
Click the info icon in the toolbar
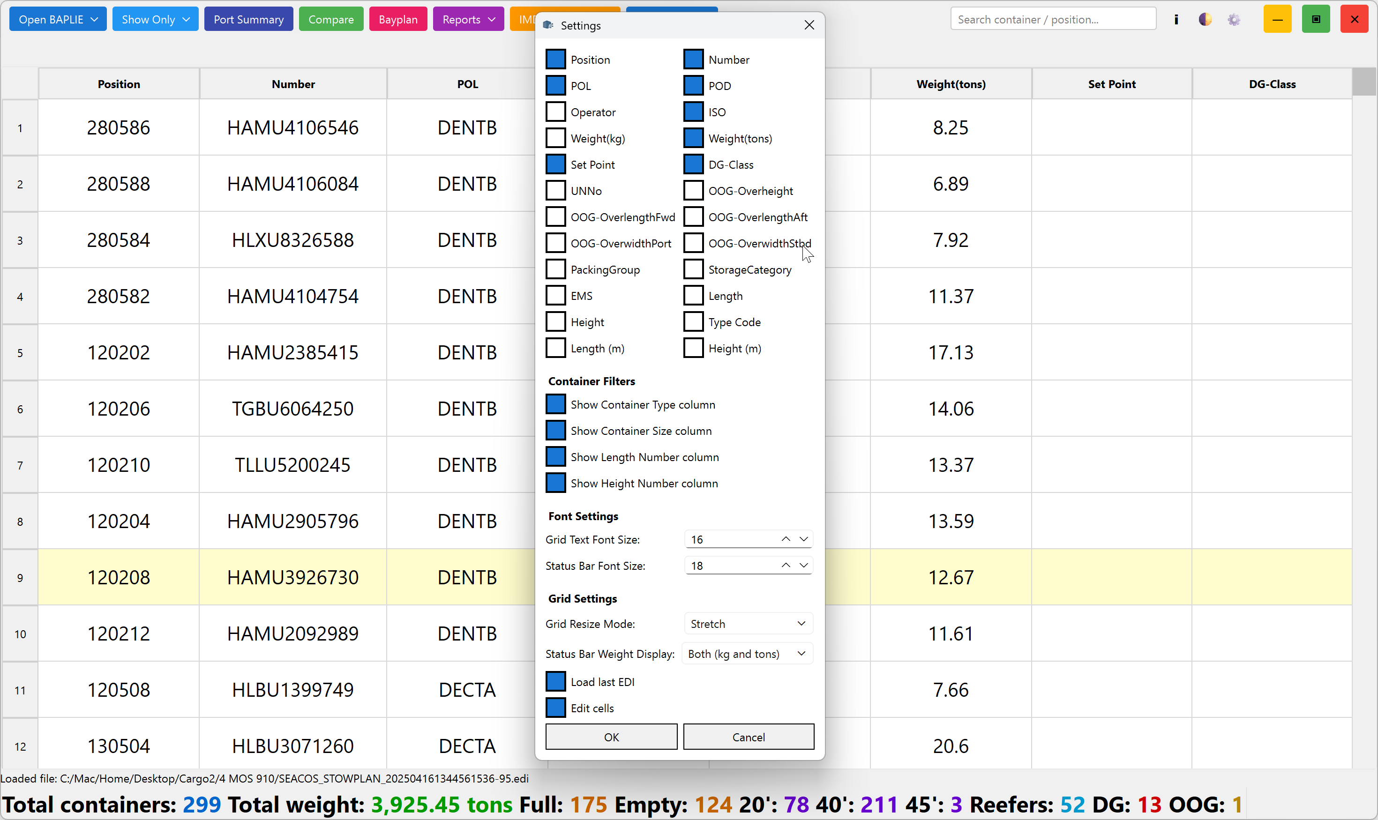1176,20
